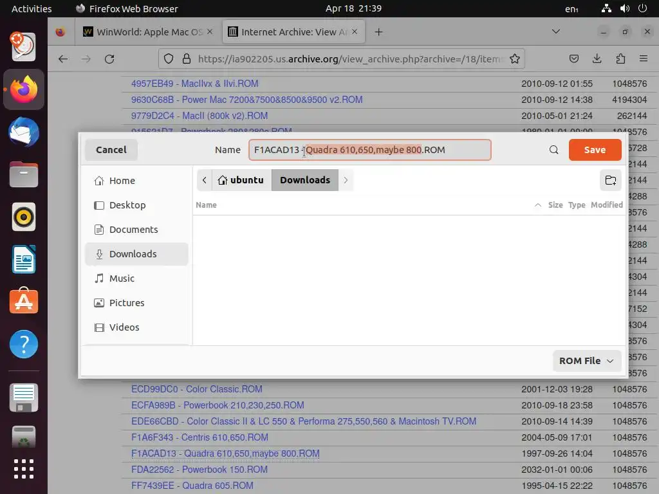Bookmark this page with the star icon
Viewport: 659px width, 494px height.
tap(515, 59)
